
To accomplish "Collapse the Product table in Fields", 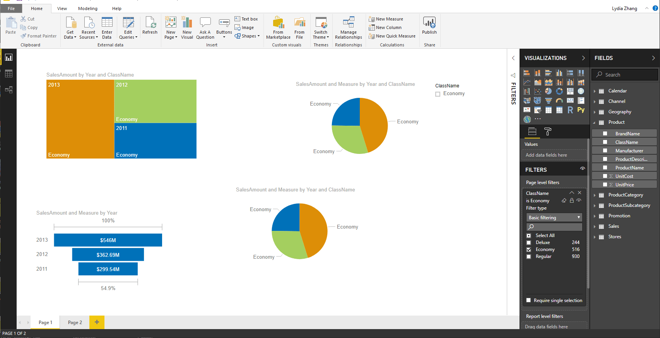I will tap(595, 122).
